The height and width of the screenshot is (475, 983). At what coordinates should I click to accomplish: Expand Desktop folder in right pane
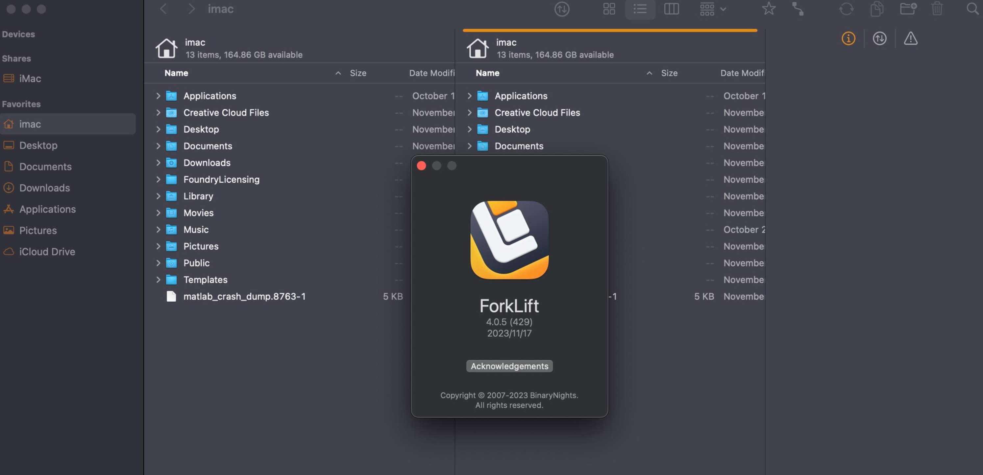coord(469,130)
